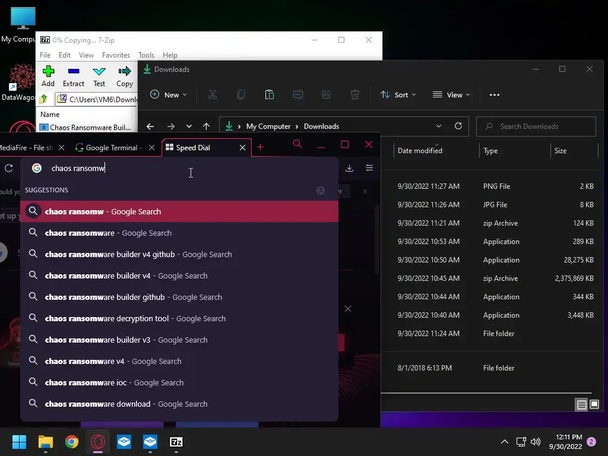
Task: Open the New dropdown in Downloads explorer
Action: pos(169,94)
